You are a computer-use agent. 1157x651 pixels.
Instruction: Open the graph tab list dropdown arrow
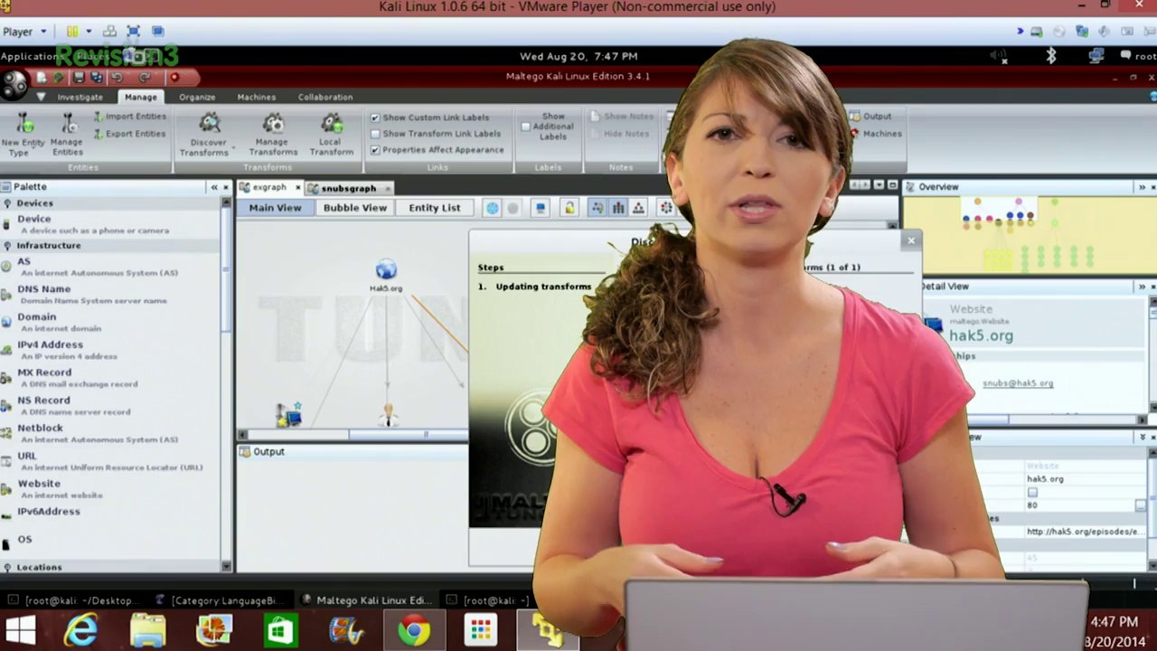click(879, 185)
